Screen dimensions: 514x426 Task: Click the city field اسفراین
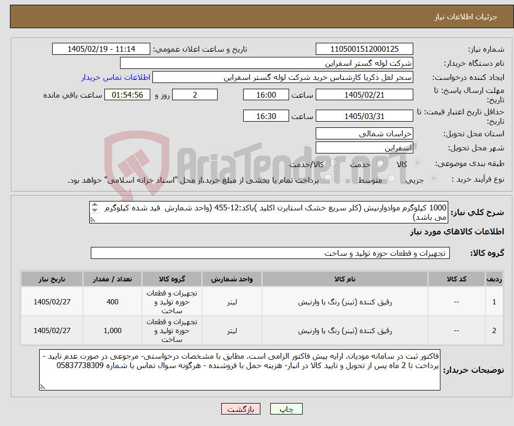click(364, 148)
